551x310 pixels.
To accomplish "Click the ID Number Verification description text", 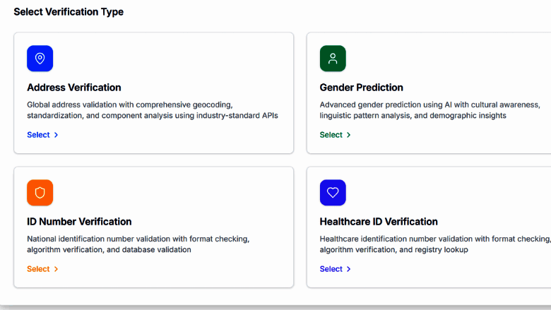I will (x=138, y=244).
